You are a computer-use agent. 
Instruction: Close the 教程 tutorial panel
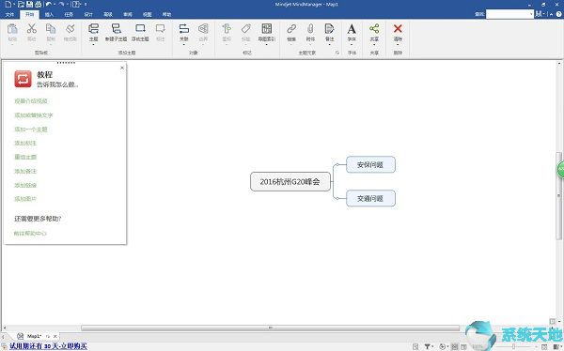(x=122, y=68)
